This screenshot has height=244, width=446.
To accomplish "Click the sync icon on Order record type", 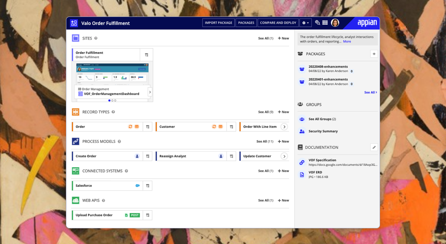I will (130, 127).
